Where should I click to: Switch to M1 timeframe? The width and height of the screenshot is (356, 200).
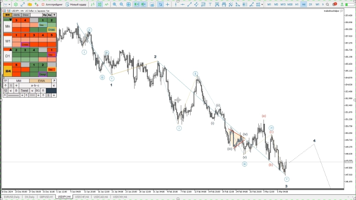[x=269, y=4]
